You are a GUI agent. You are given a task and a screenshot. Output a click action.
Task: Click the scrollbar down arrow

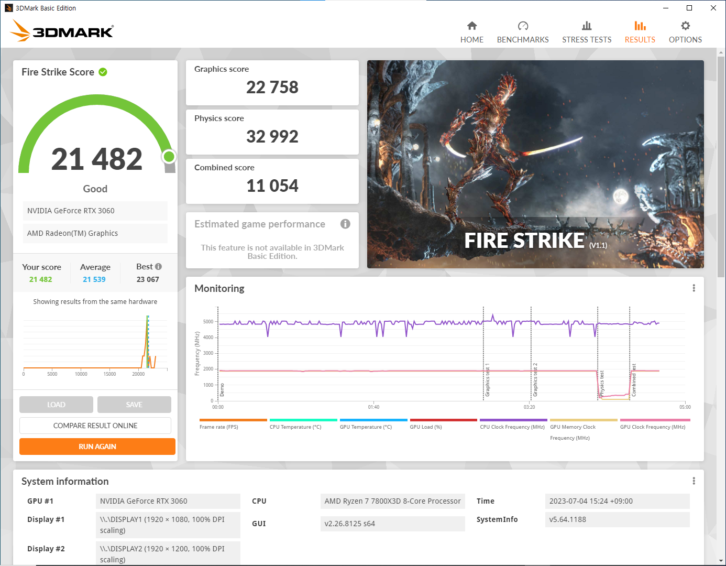click(x=721, y=560)
